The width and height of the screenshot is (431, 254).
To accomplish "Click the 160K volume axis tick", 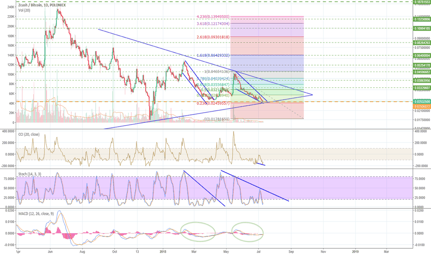I will [x=11, y=46].
